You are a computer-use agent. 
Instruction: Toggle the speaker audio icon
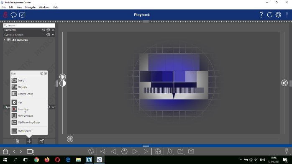tap(284, 83)
